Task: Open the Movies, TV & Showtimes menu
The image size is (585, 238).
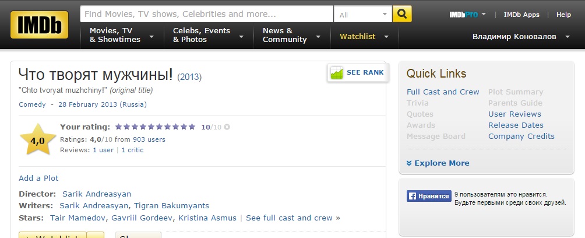Action: click(122, 36)
